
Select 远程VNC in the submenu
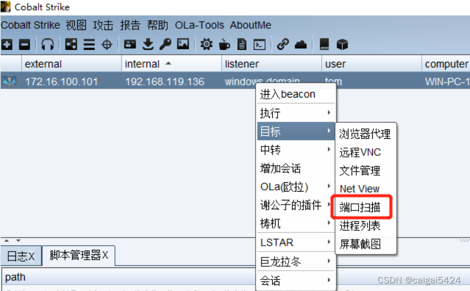pyautogui.click(x=366, y=152)
